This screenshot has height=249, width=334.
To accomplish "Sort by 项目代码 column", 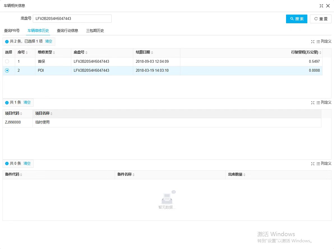I will coord(21,114).
